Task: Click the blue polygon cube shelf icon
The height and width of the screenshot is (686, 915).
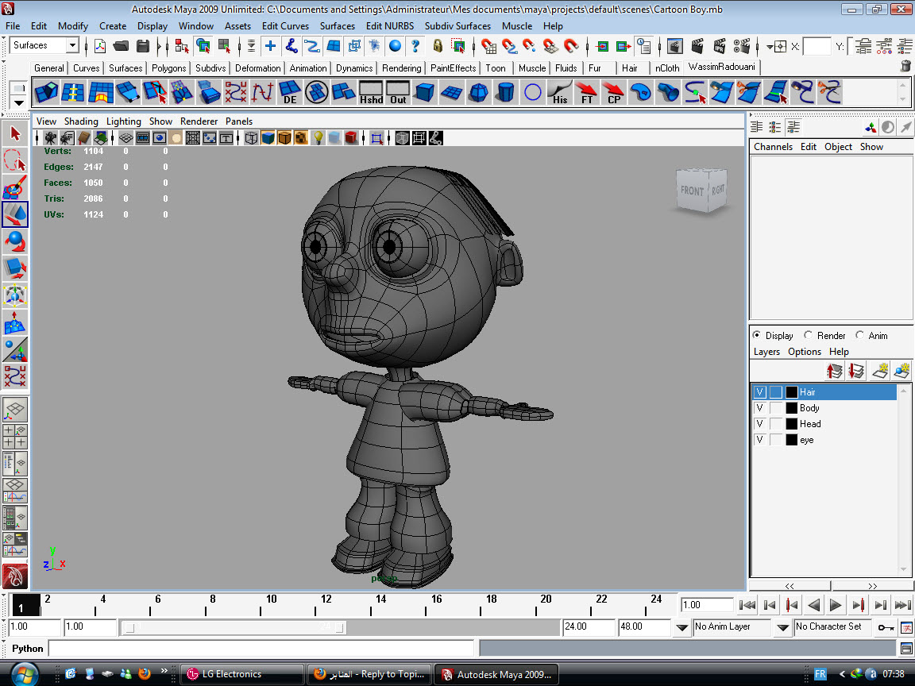Action: [425, 93]
